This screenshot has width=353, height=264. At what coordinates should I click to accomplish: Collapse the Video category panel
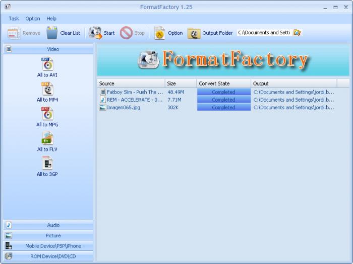[x=48, y=49]
